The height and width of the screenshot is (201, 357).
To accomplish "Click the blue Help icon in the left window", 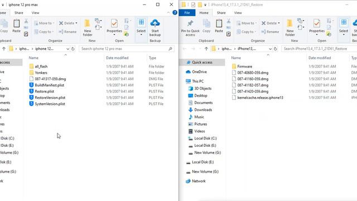I will [x=175, y=13].
